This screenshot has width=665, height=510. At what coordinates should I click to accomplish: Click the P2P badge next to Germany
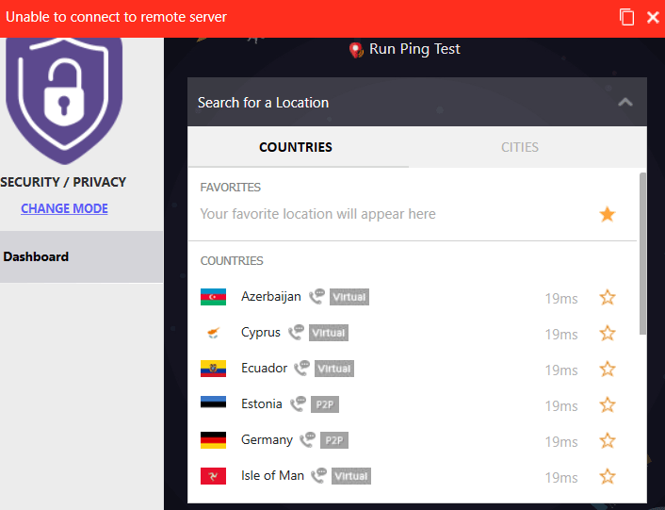(x=334, y=440)
